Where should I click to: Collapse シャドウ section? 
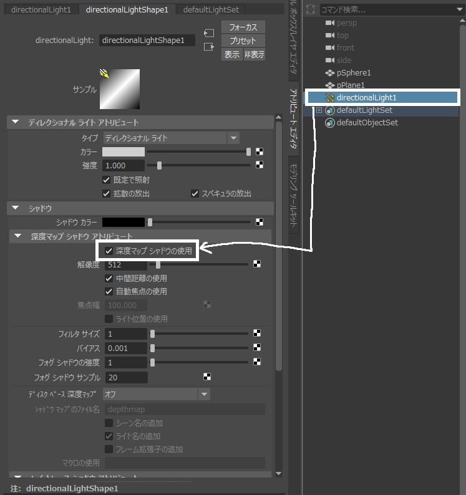click(15, 208)
